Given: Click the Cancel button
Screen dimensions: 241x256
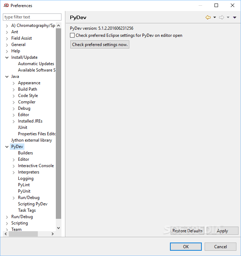Looking at the screenshot, I should [220, 246].
